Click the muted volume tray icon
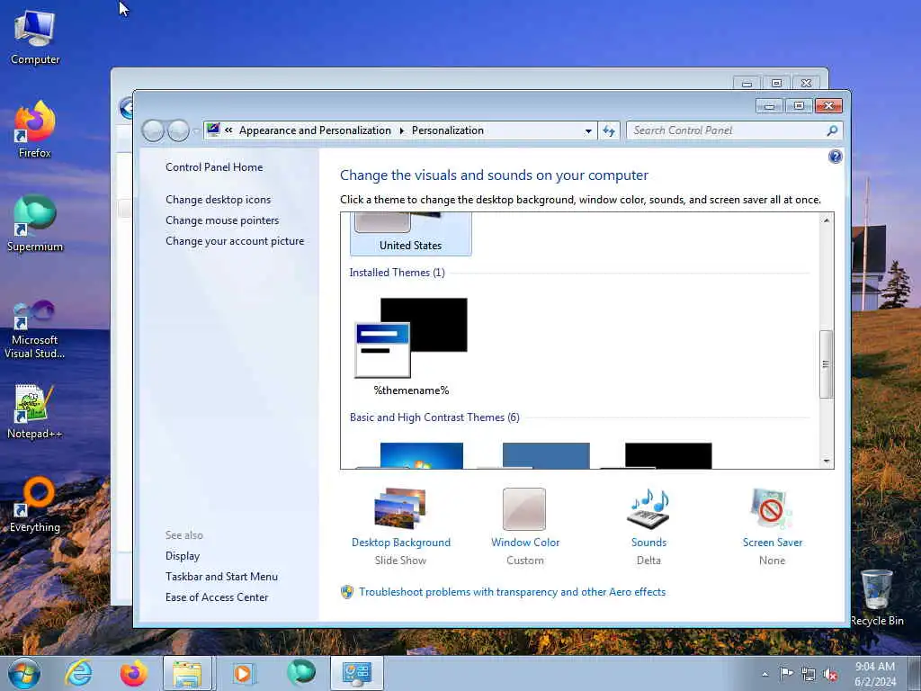Viewport: 921px width, 691px height. point(830,675)
